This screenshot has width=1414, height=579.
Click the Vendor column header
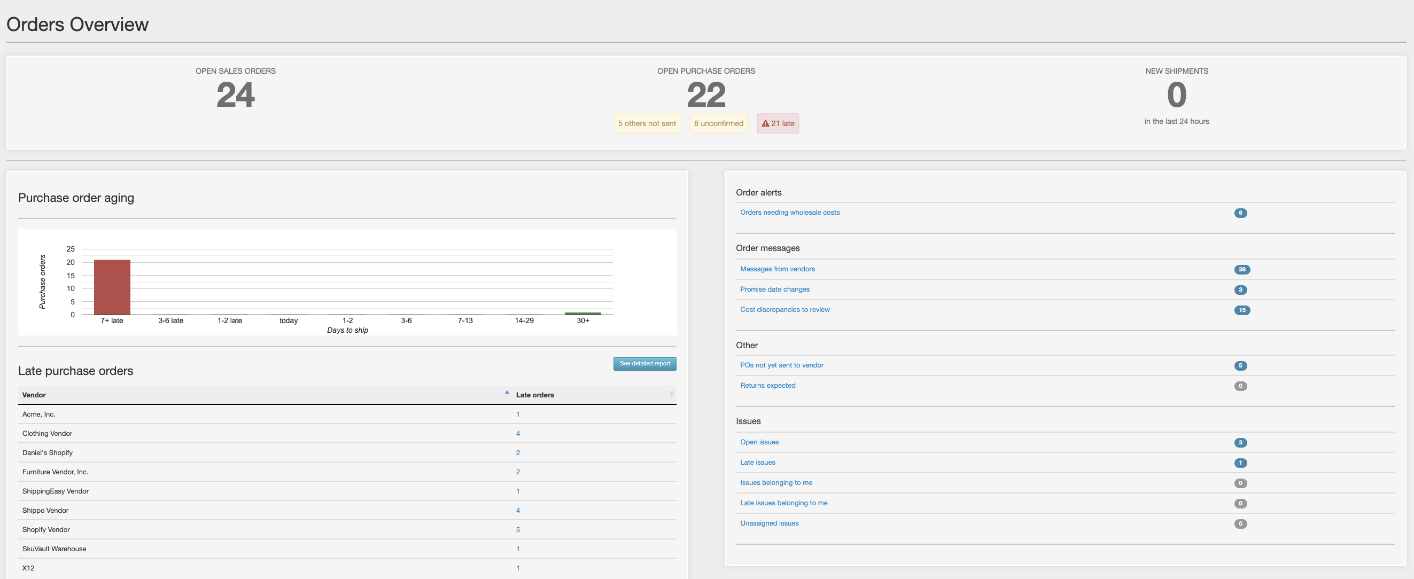coord(265,395)
